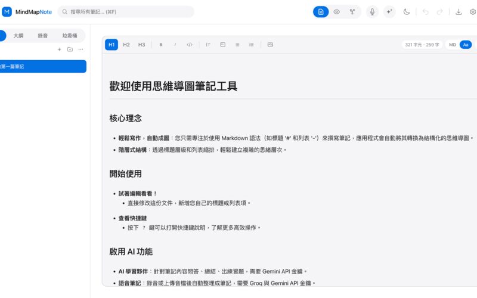477x298 pixels.
Task: Switch editor to Aa rich-text mode
Action: click(x=466, y=45)
